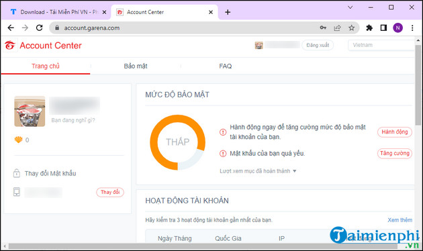Open the Chrome profile avatar N
Screen dimensions: 423x251
(x=397, y=28)
